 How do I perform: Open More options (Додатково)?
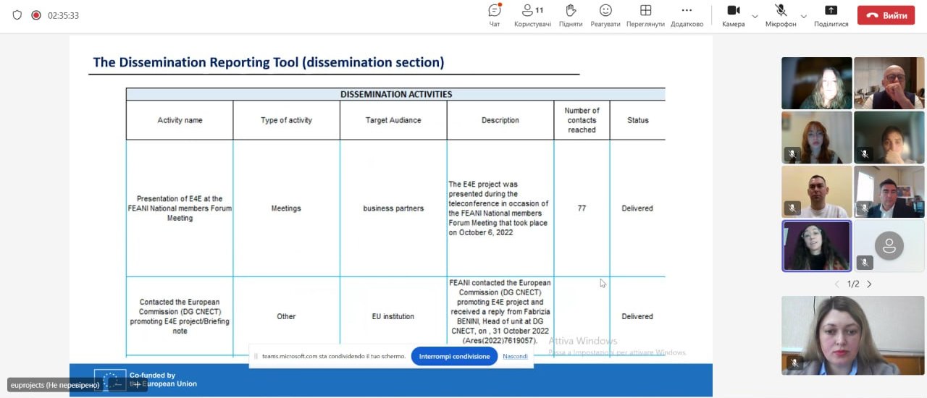[687, 15]
